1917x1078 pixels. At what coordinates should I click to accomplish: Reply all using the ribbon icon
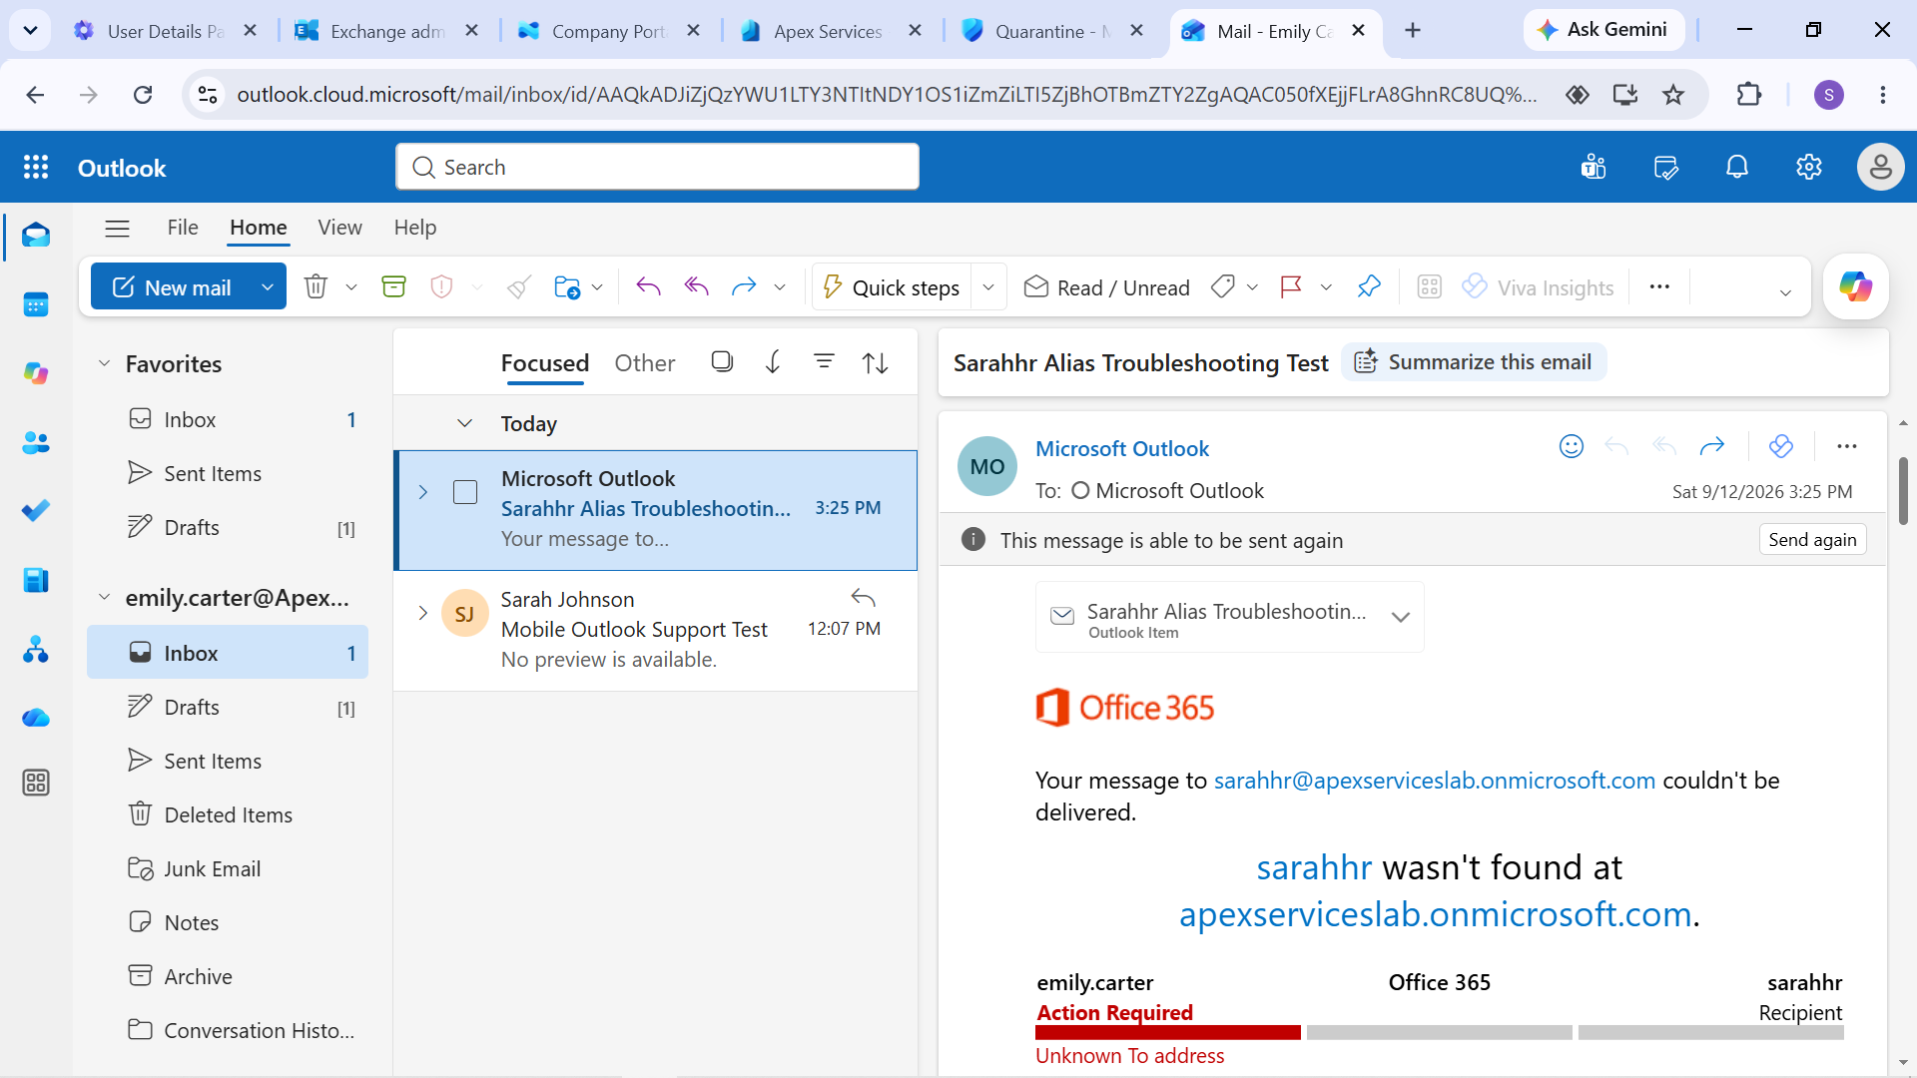[696, 287]
